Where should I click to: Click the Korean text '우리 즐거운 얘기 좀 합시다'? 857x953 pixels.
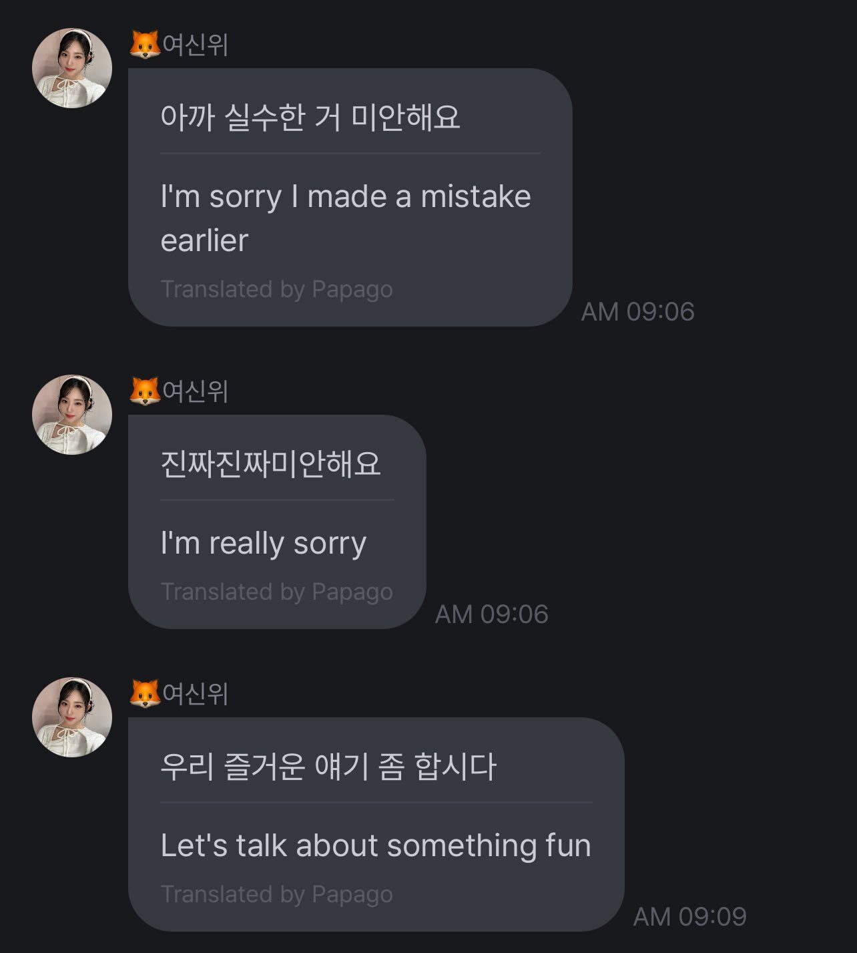pyautogui.click(x=328, y=767)
